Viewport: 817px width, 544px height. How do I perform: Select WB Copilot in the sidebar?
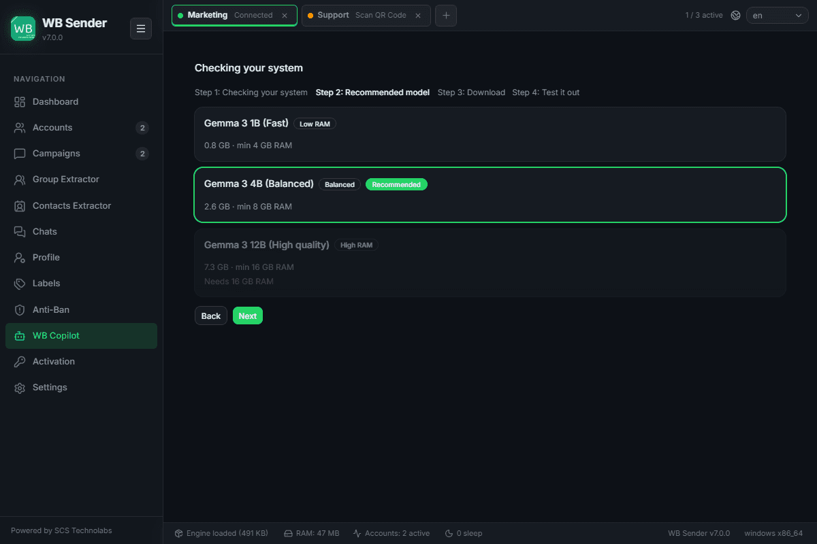click(82, 336)
